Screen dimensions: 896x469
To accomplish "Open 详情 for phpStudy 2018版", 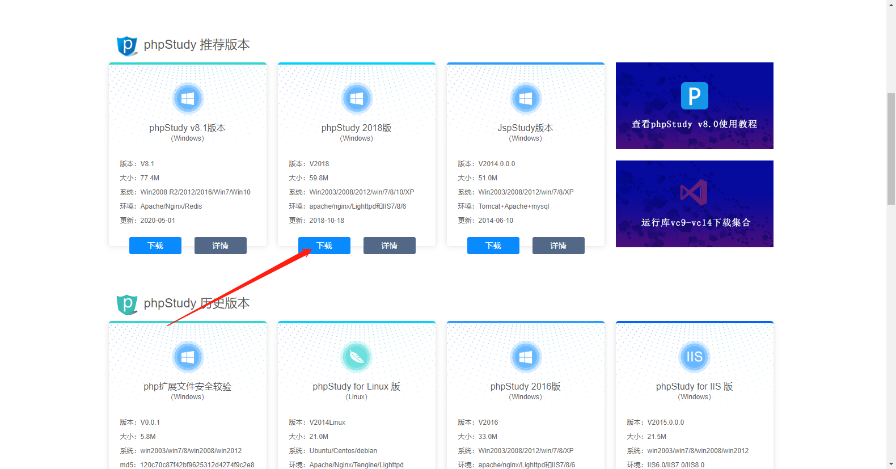I will (x=390, y=246).
